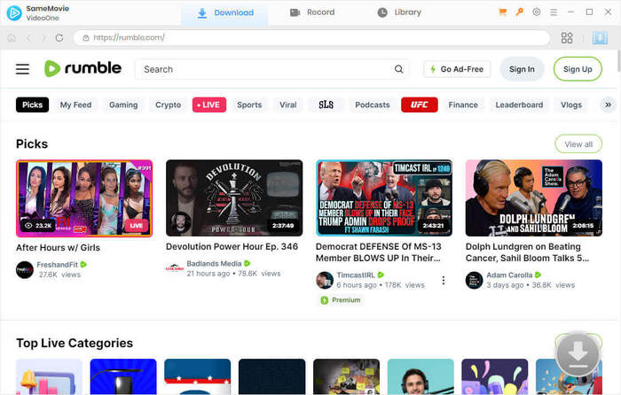This screenshot has width=621, height=395.
Task: Click the Dolph Lundgren video thumbnail
Action: pos(534,198)
